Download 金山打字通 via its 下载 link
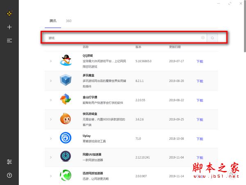Image resolution: width=246 pixels, height=185 pixels. 200,100
